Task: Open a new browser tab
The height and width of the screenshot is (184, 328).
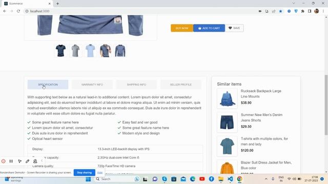Action: [x=57, y=4]
